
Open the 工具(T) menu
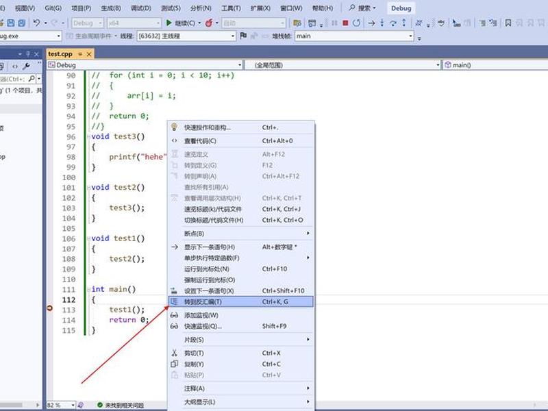[231, 8]
